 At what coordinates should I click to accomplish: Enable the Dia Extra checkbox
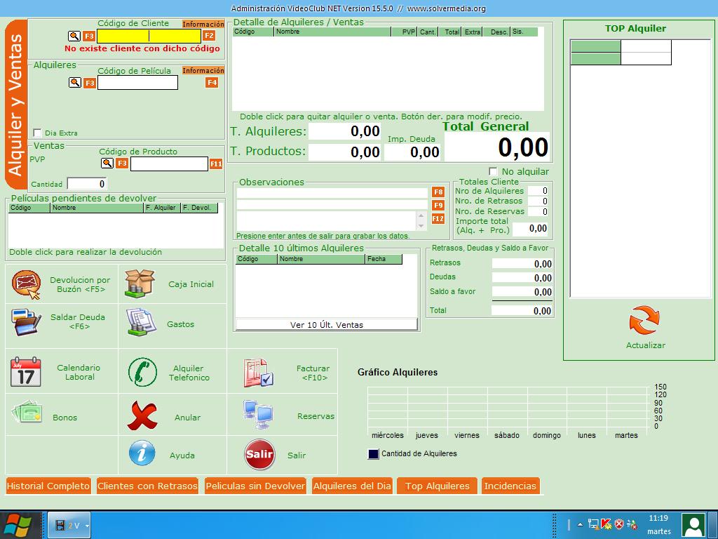pos(38,133)
